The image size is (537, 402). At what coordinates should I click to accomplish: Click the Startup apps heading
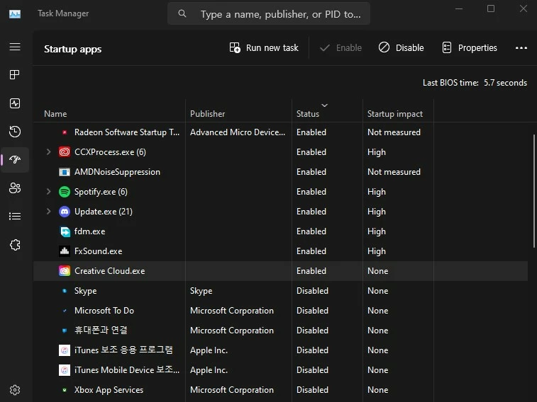pyautogui.click(x=72, y=49)
